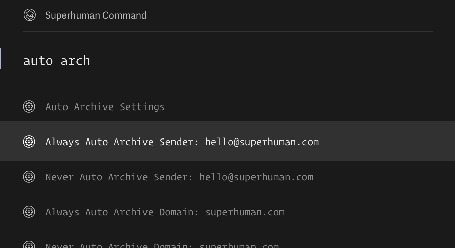Viewport: 455px width, 248px height.
Task: Click the Superhuman Command title text
Action: point(96,15)
